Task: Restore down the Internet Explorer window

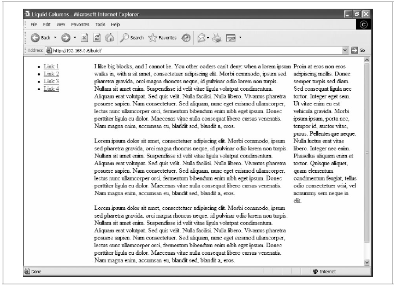Action: pyautogui.click(x=357, y=14)
